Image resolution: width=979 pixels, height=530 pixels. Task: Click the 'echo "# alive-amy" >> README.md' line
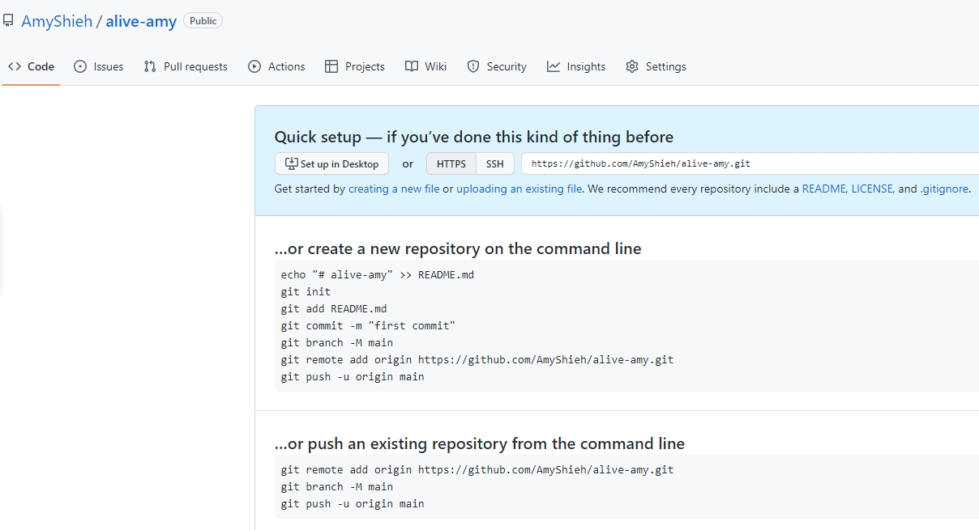pyautogui.click(x=378, y=274)
